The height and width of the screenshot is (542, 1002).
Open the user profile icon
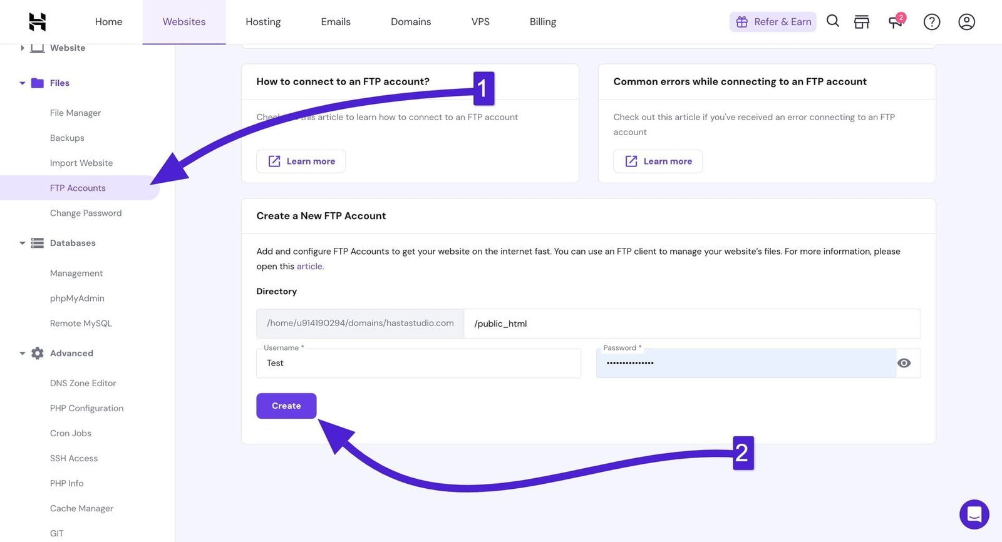[x=966, y=22]
